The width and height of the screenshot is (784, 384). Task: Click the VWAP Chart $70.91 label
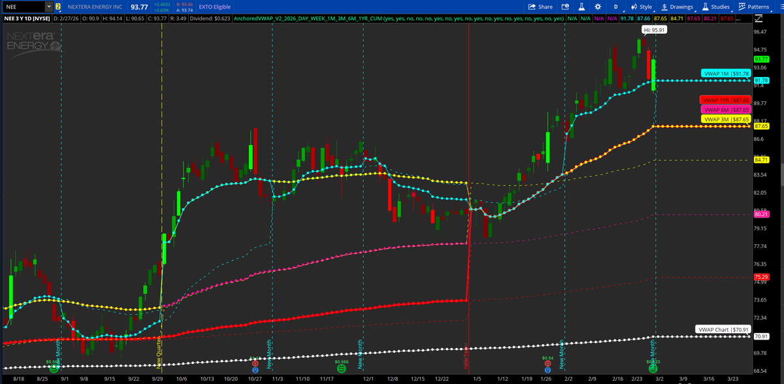[x=722, y=330]
